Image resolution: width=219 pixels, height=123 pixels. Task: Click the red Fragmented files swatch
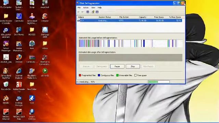point(80,75)
